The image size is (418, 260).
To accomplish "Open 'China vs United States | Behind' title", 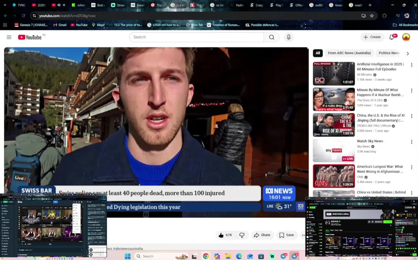I will [381, 192].
